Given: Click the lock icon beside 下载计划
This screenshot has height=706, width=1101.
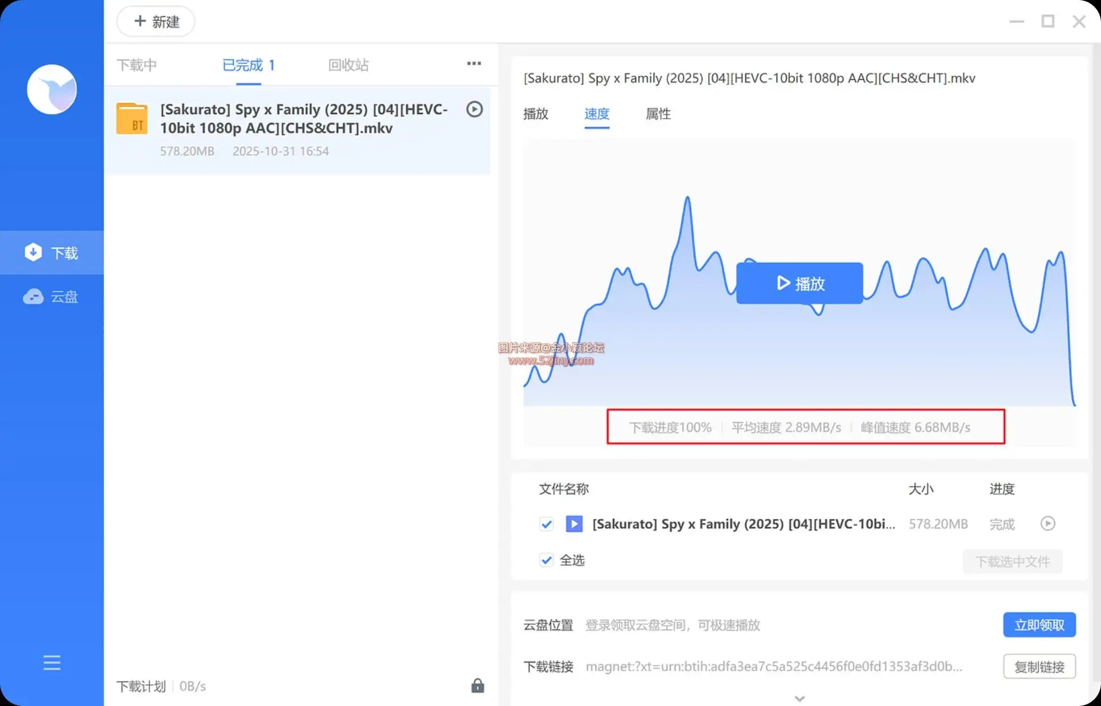Looking at the screenshot, I should (x=477, y=685).
